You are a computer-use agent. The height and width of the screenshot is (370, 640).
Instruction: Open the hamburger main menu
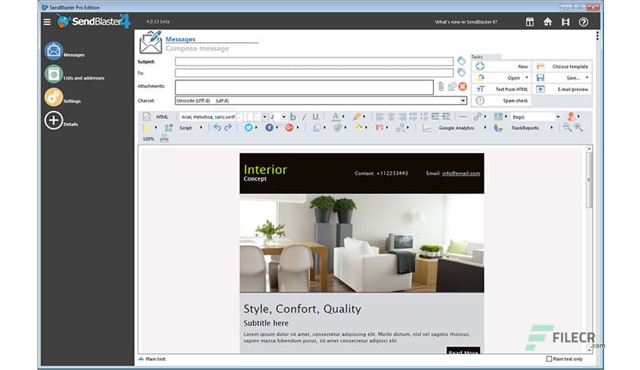47,21
